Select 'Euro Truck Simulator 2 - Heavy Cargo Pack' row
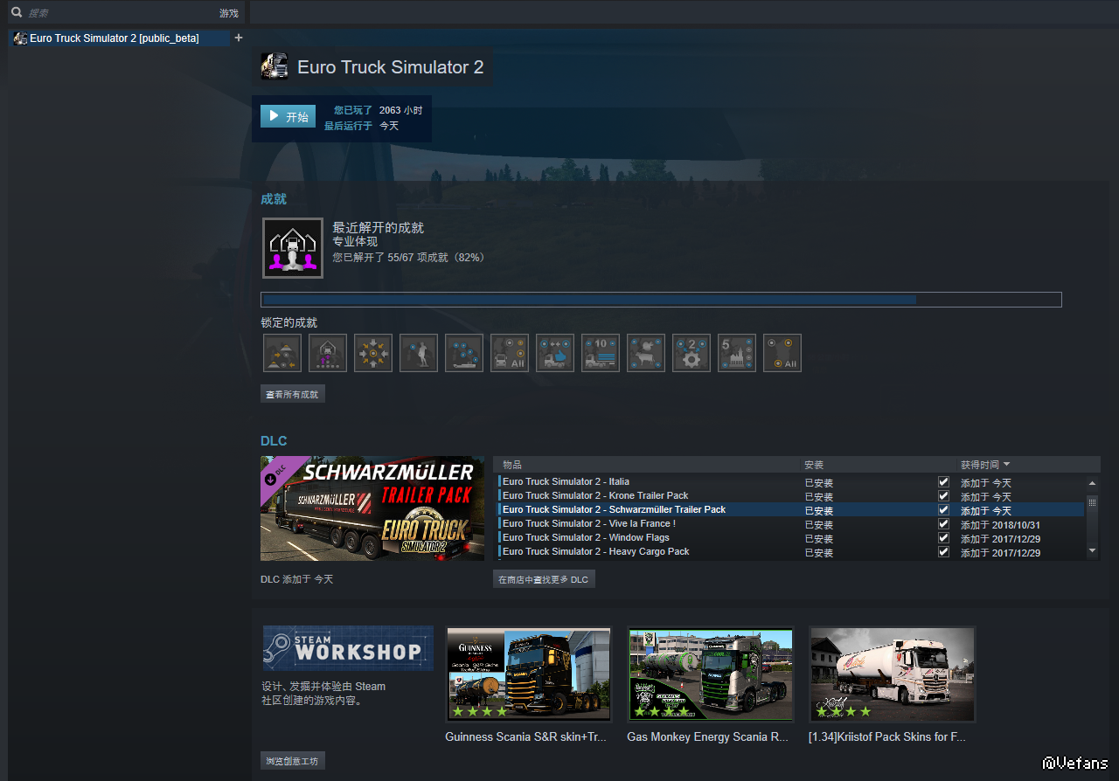This screenshot has height=781, width=1119. tap(791, 552)
